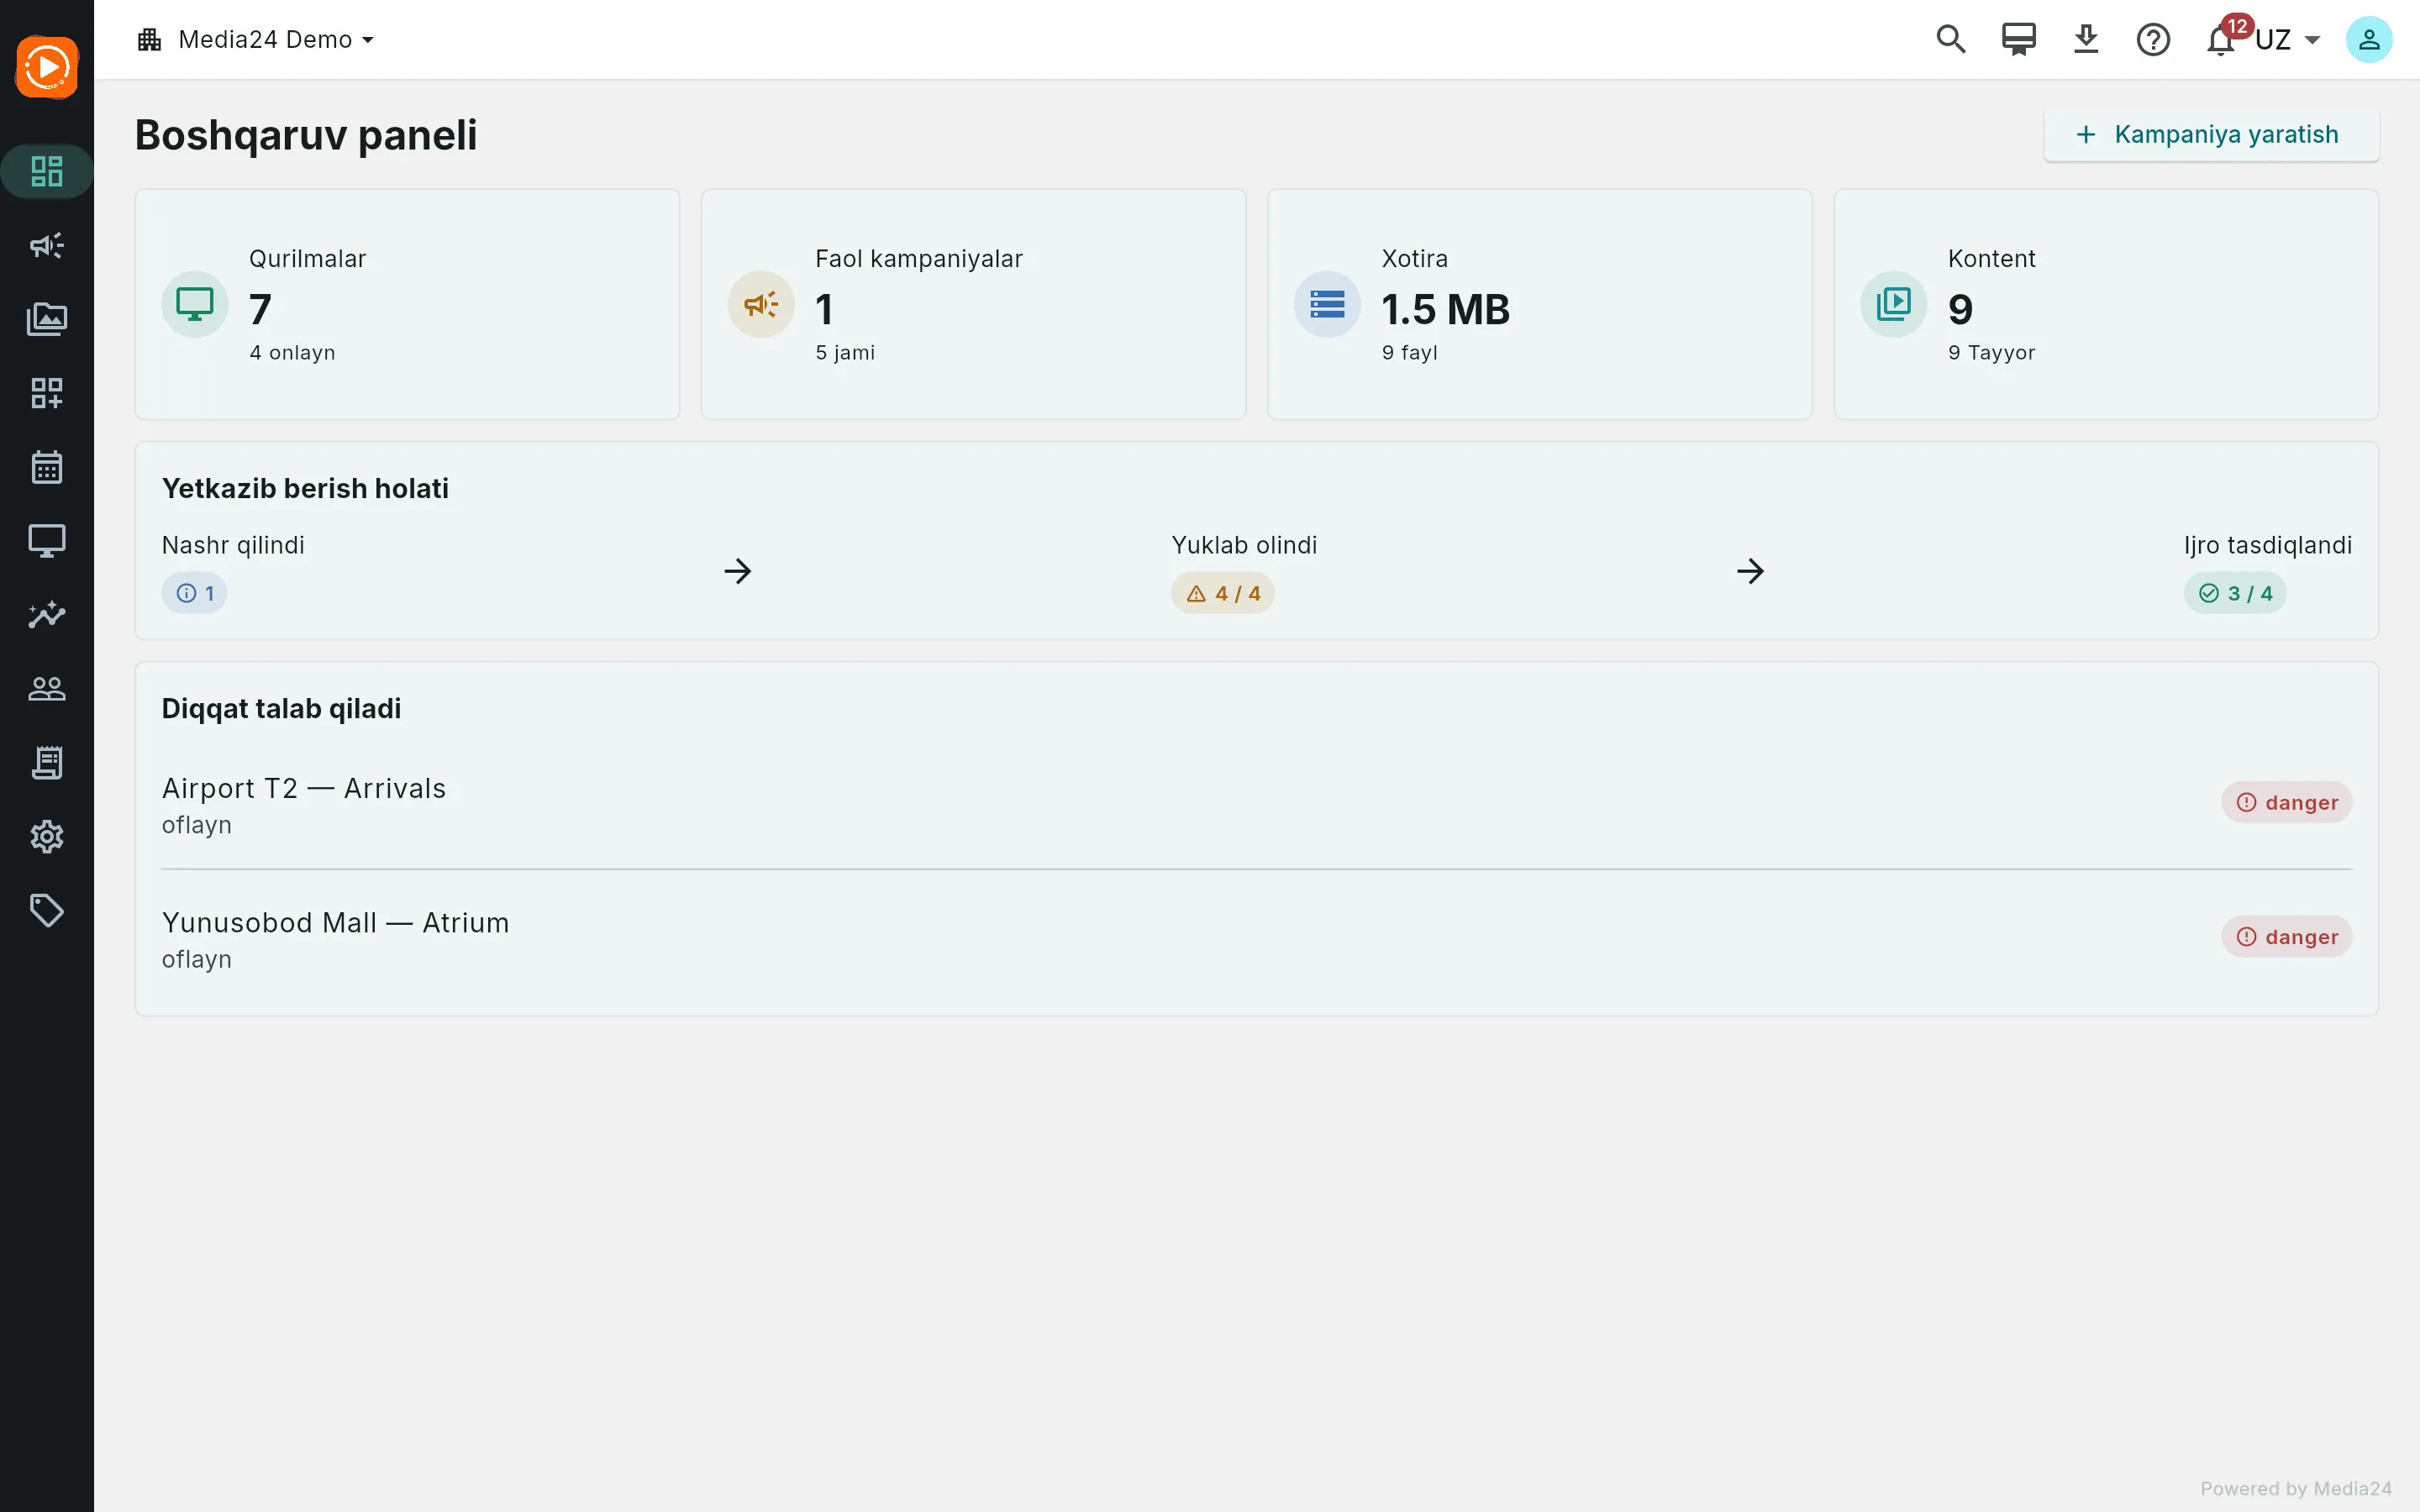Image resolution: width=2420 pixels, height=1512 pixels.
Task: Expand the Media24 Demo organization dropdown
Action: pos(256,39)
